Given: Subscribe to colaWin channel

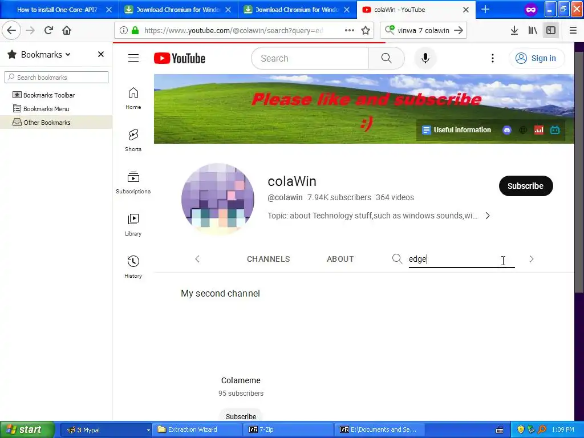Looking at the screenshot, I should coord(525,186).
